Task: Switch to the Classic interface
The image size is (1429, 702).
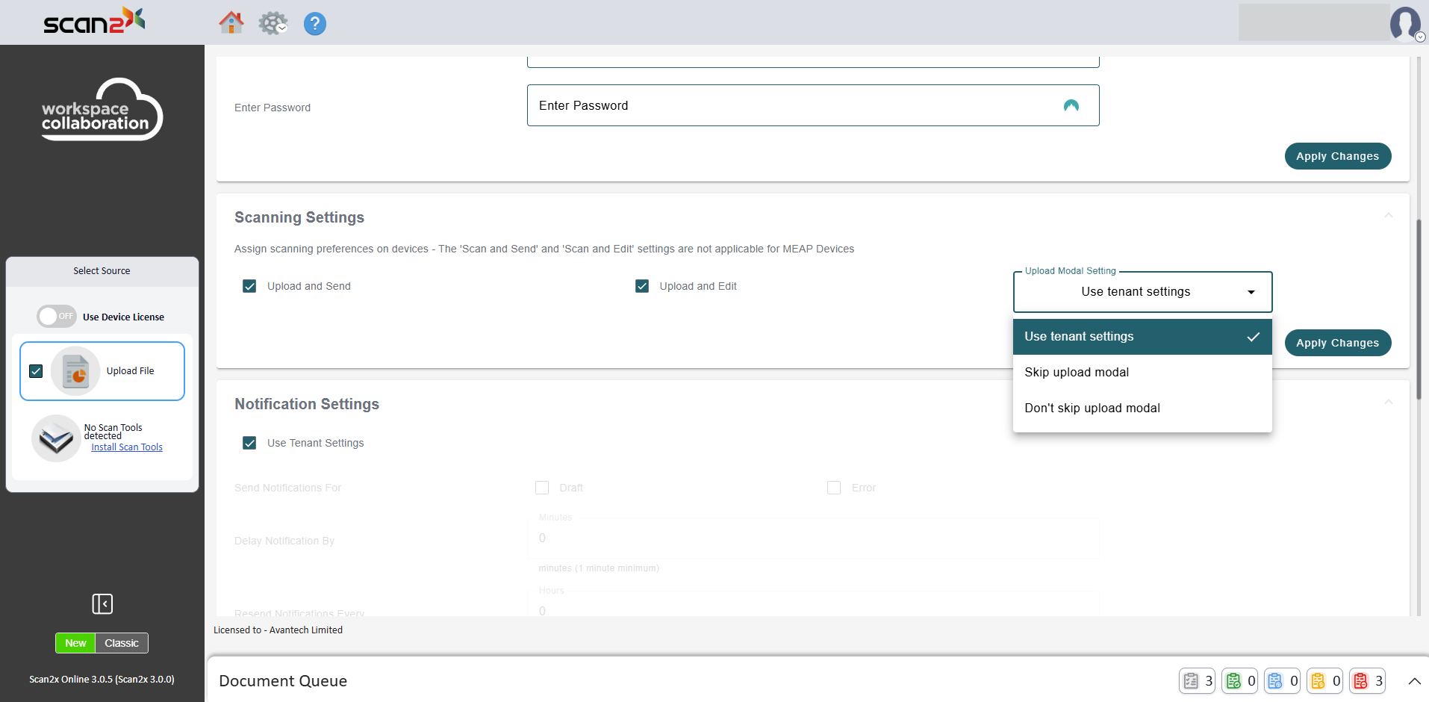Action: click(121, 643)
